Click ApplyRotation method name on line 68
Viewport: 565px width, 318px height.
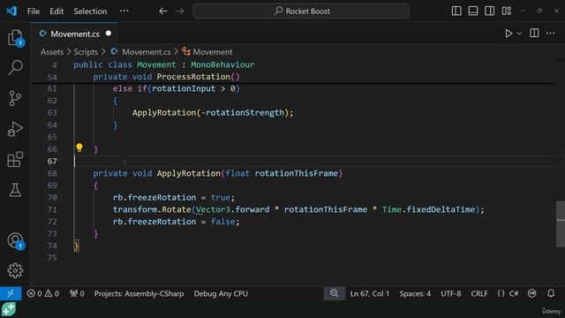coord(188,173)
